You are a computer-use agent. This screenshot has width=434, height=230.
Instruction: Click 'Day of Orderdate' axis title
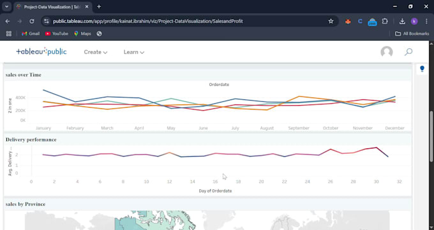[215, 190]
